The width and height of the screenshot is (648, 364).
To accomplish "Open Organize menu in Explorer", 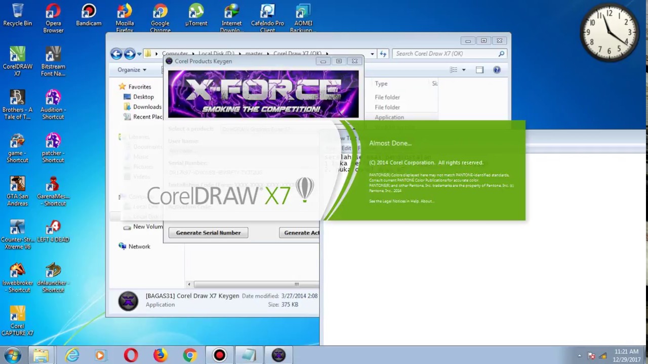I will 132,70.
